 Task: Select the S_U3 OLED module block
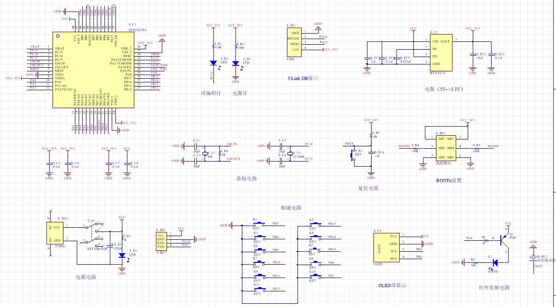[385, 247]
